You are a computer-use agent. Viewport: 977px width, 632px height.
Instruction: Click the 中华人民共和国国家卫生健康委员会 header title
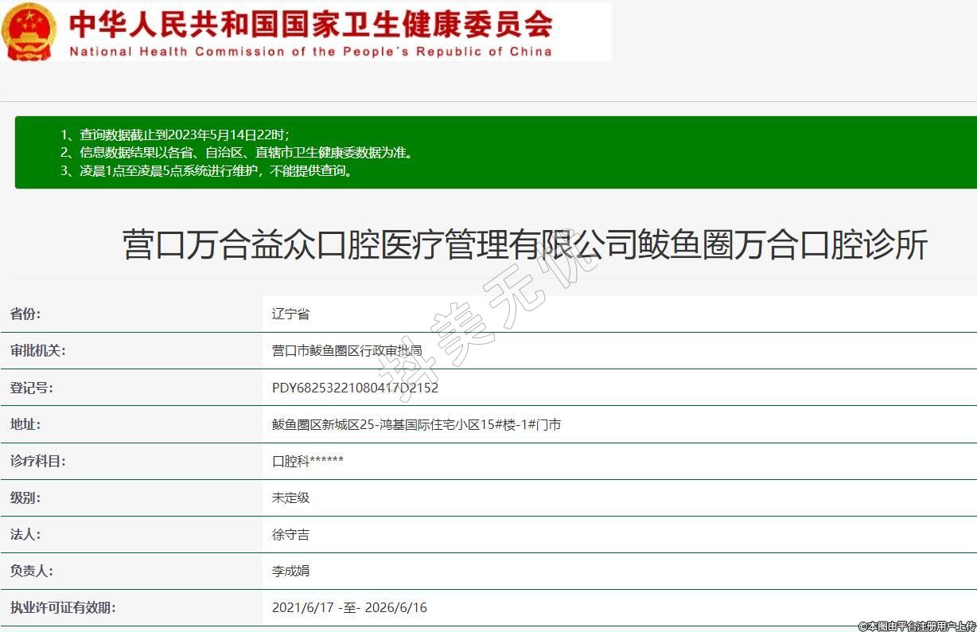coord(310,24)
